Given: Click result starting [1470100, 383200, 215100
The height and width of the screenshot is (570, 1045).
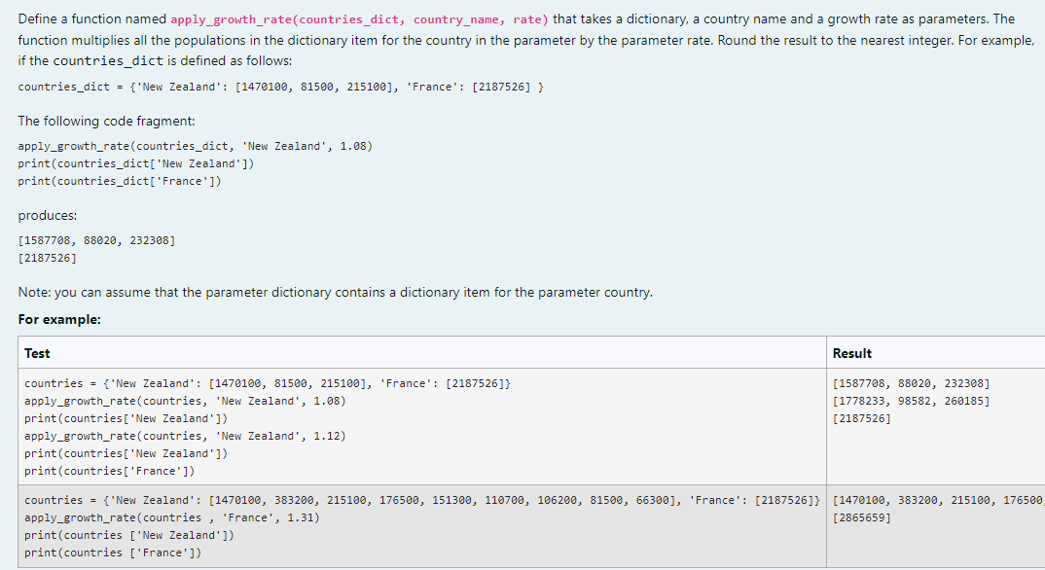Looking at the screenshot, I should pos(938,499).
